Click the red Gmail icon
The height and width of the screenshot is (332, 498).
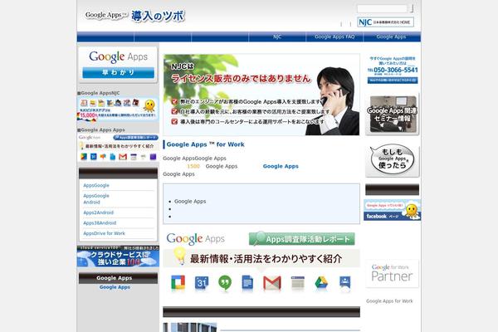coord(272,283)
